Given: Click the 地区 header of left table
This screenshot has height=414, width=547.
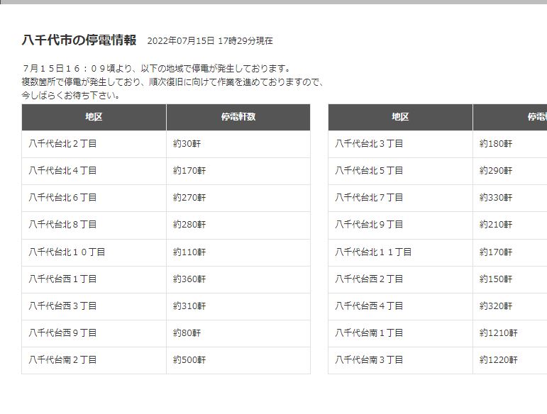Looking at the screenshot, I should point(94,117).
